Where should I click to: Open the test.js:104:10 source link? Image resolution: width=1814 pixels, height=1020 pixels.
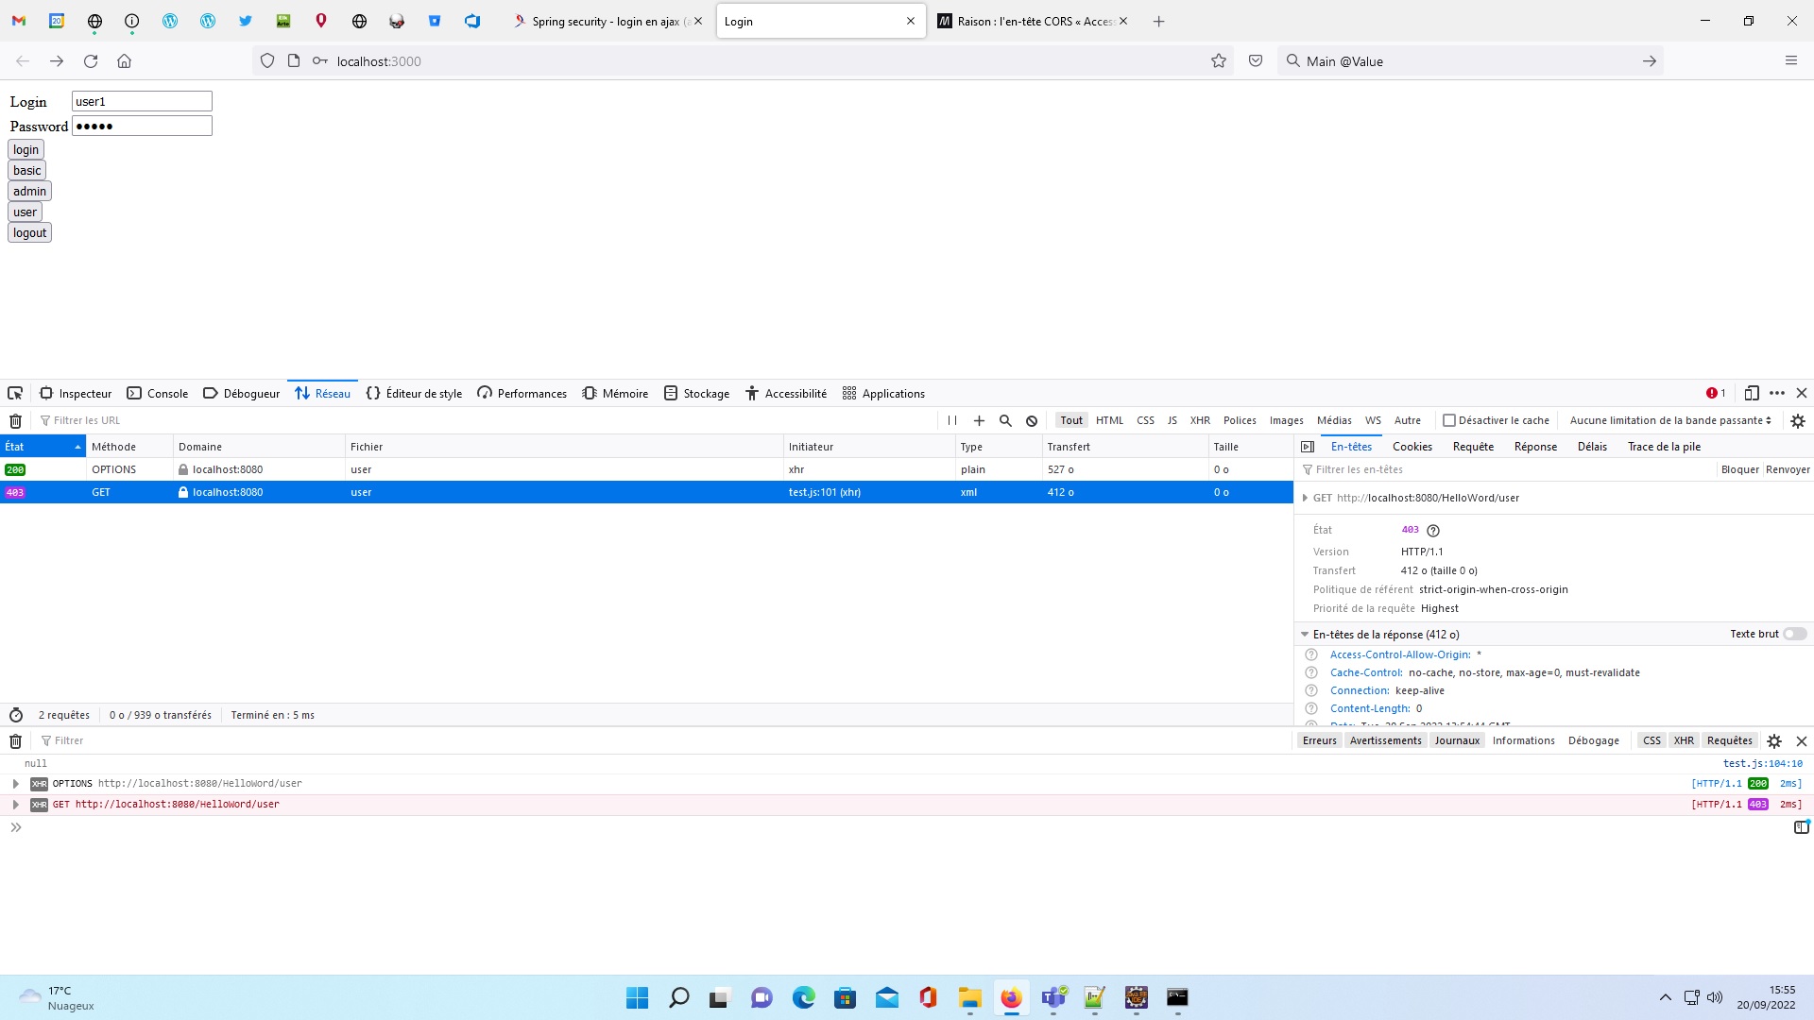point(1762,764)
